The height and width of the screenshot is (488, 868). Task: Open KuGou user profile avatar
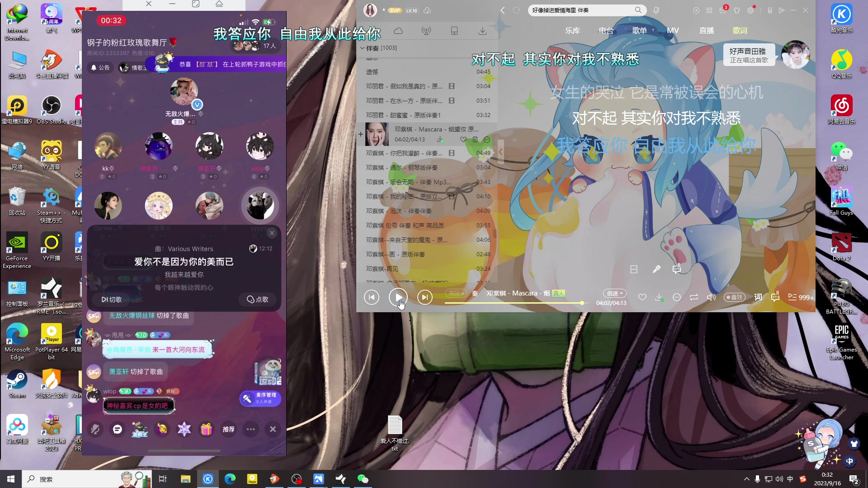[370, 10]
